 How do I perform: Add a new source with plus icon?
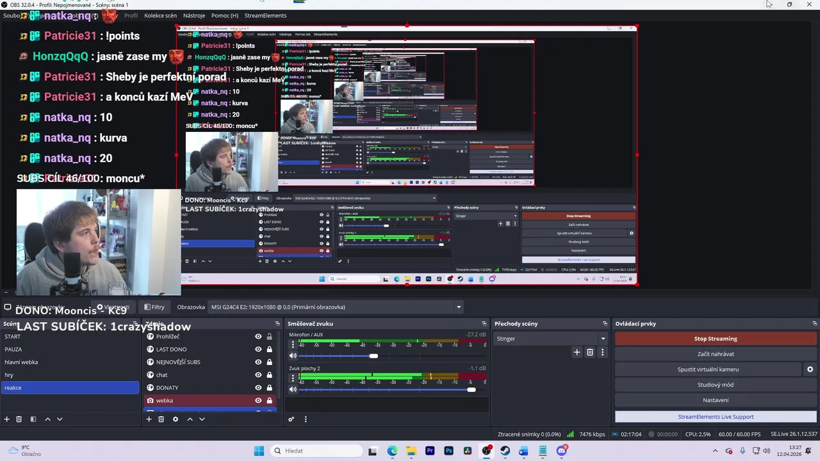click(x=149, y=419)
